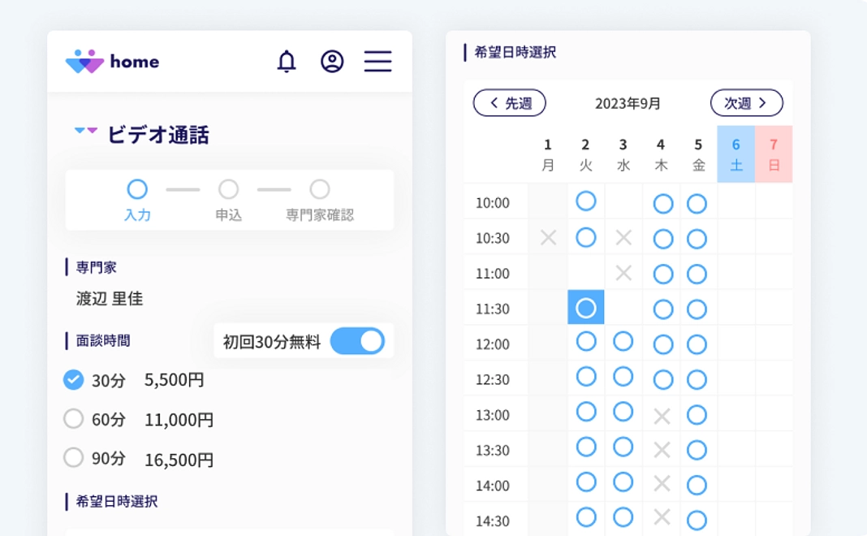Select the 90分 16,500円 option
Viewport: 867px width, 536px height.
click(74, 458)
